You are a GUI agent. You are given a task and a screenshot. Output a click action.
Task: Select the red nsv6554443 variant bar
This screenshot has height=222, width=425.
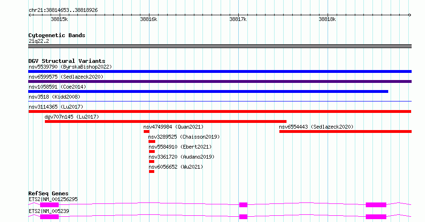coord(345,131)
